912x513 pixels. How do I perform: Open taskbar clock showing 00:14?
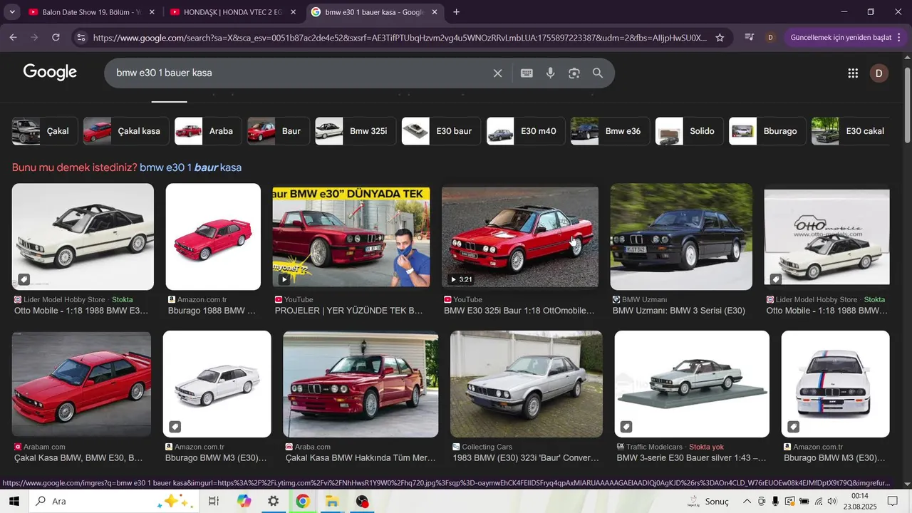click(860, 501)
